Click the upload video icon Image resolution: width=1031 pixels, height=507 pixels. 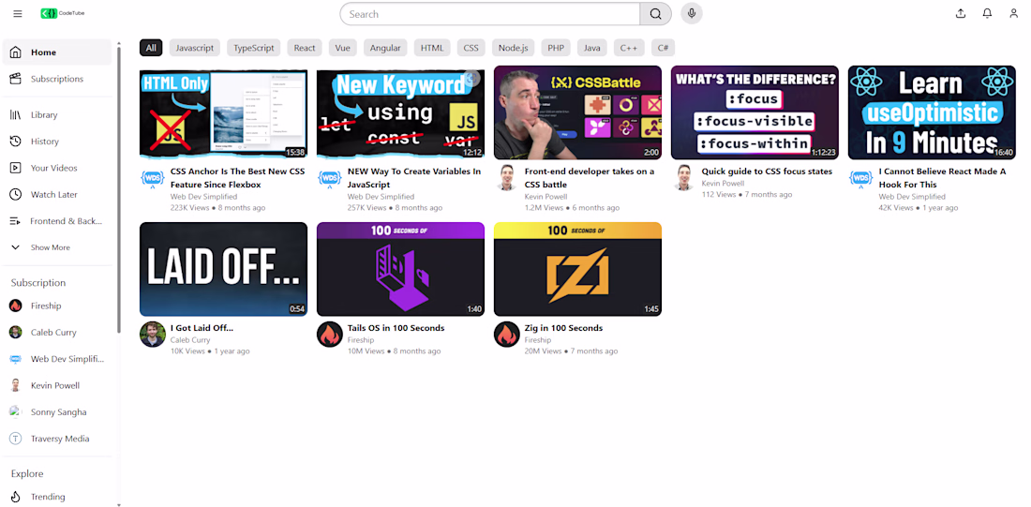point(961,14)
